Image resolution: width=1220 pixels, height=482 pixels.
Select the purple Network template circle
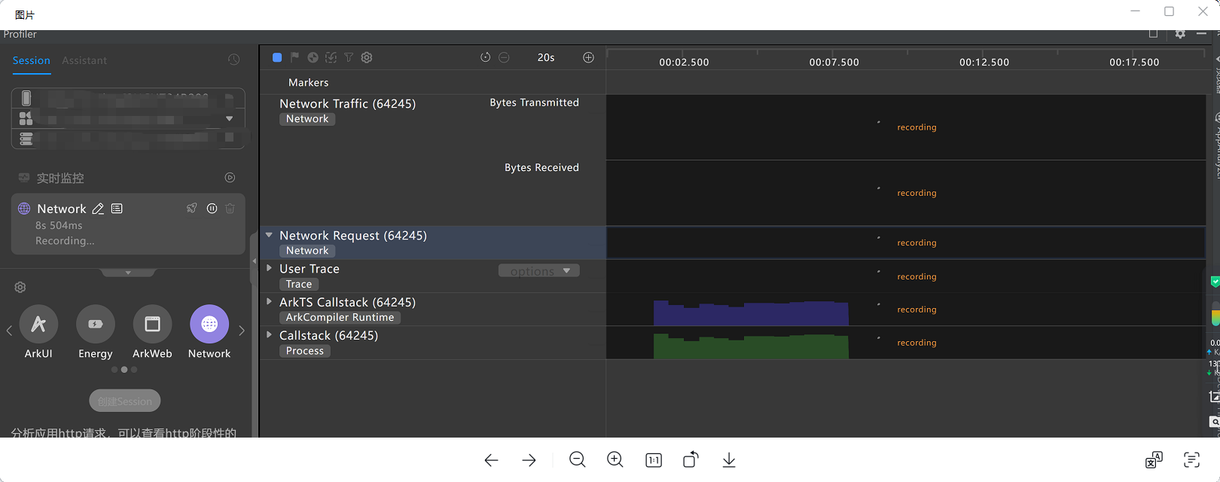tap(209, 324)
